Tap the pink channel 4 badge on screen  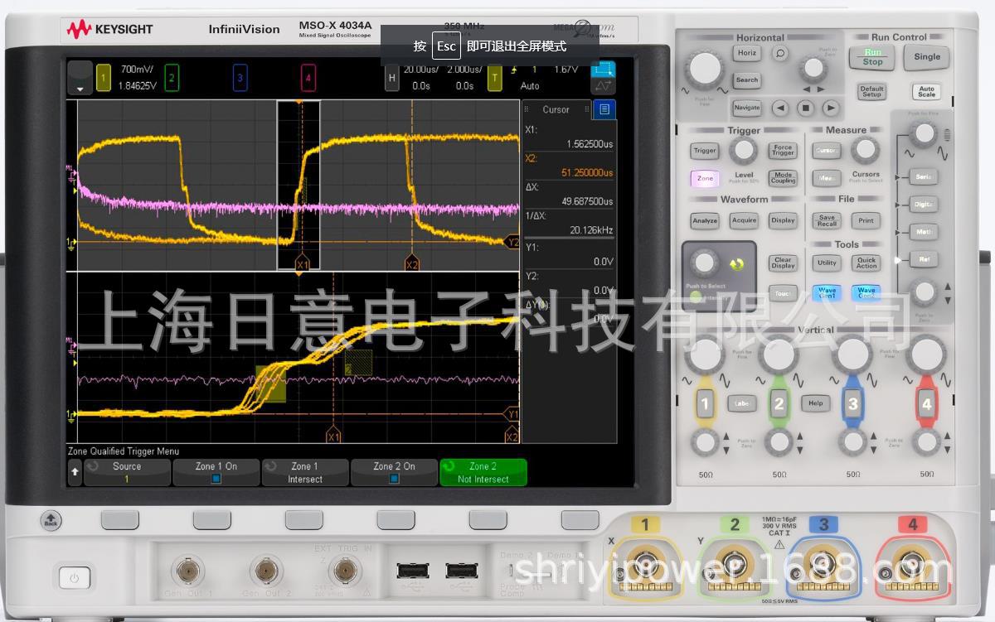tap(308, 78)
